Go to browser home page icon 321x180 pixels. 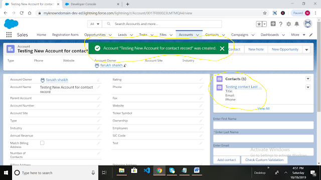pyautogui.click(x=30, y=13)
